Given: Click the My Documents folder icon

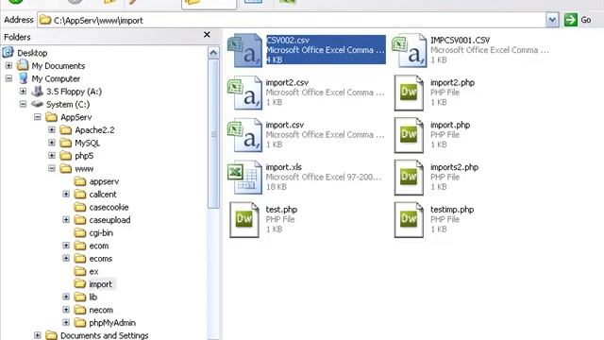Looking at the screenshot, I should click(23, 65).
